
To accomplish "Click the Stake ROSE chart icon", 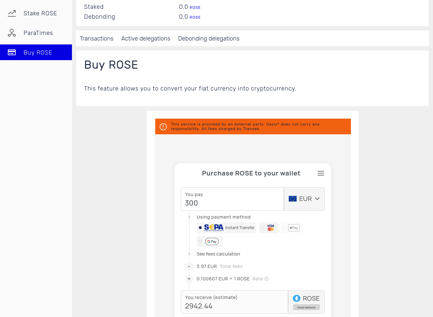I will pyautogui.click(x=12, y=13).
